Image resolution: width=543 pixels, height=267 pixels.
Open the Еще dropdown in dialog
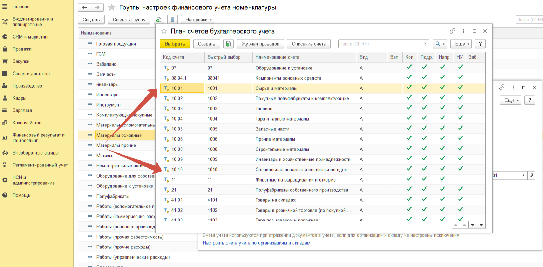[461, 43]
